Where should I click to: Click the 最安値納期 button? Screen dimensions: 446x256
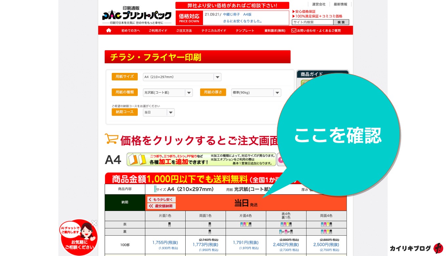click(162, 206)
